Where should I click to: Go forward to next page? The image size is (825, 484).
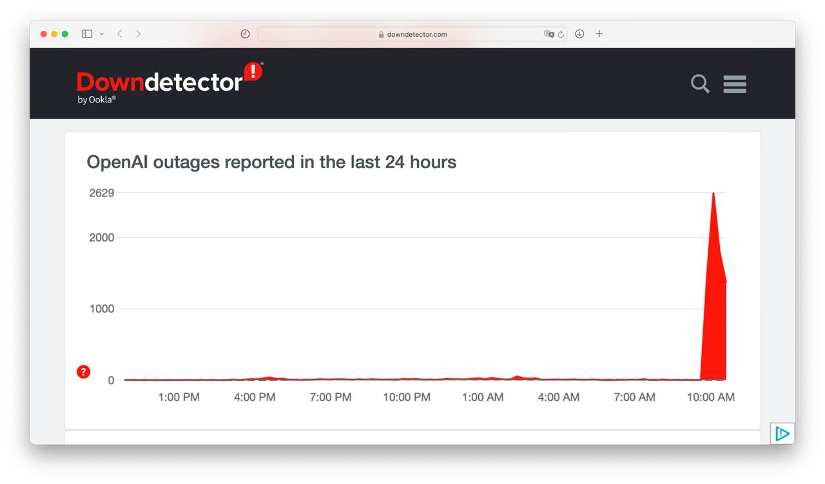138,34
